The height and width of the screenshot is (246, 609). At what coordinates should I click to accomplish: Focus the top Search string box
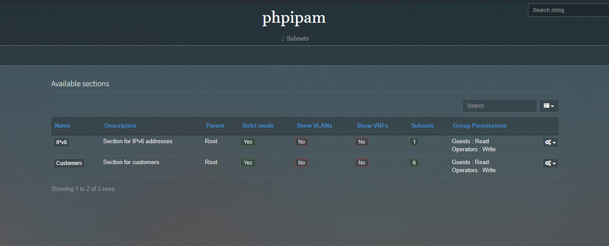(568, 10)
